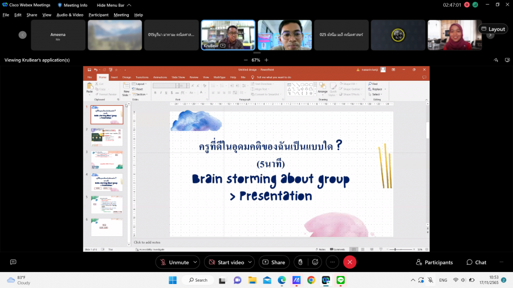Open the reactions emoji icon

coord(315,262)
